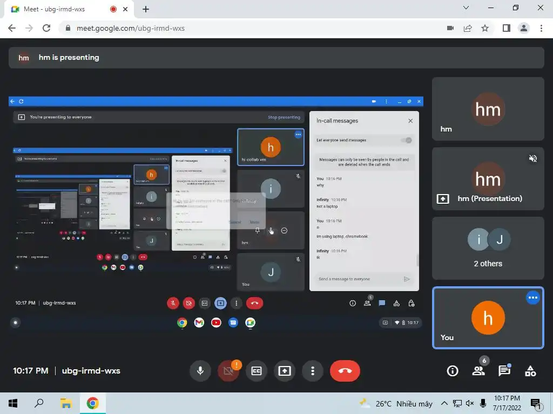This screenshot has width=553, height=414.
Task: Open meeting details info icon
Action: click(453, 371)
